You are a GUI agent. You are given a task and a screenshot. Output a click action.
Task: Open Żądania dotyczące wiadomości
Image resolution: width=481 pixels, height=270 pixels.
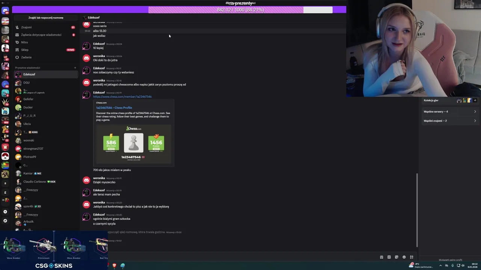coord(45,35)
